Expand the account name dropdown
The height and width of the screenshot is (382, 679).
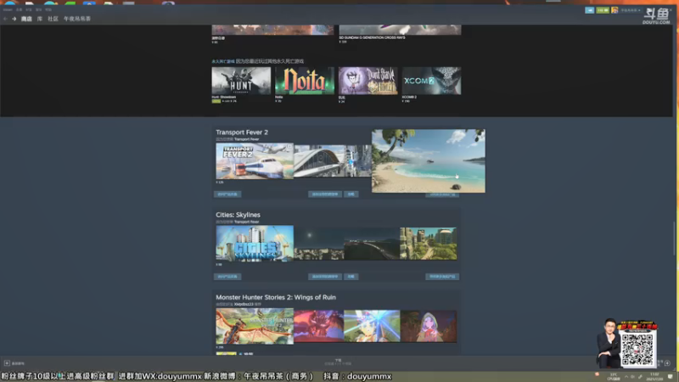[x=631, y=10]
